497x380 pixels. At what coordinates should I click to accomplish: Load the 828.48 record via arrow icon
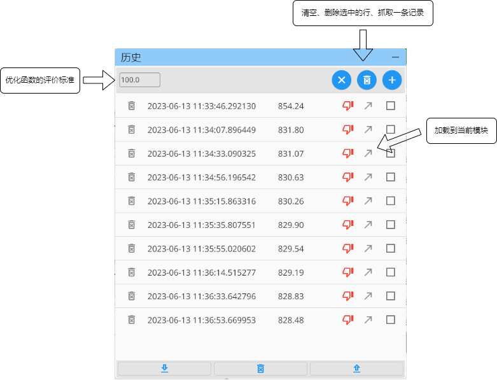[x=368, y=320]
